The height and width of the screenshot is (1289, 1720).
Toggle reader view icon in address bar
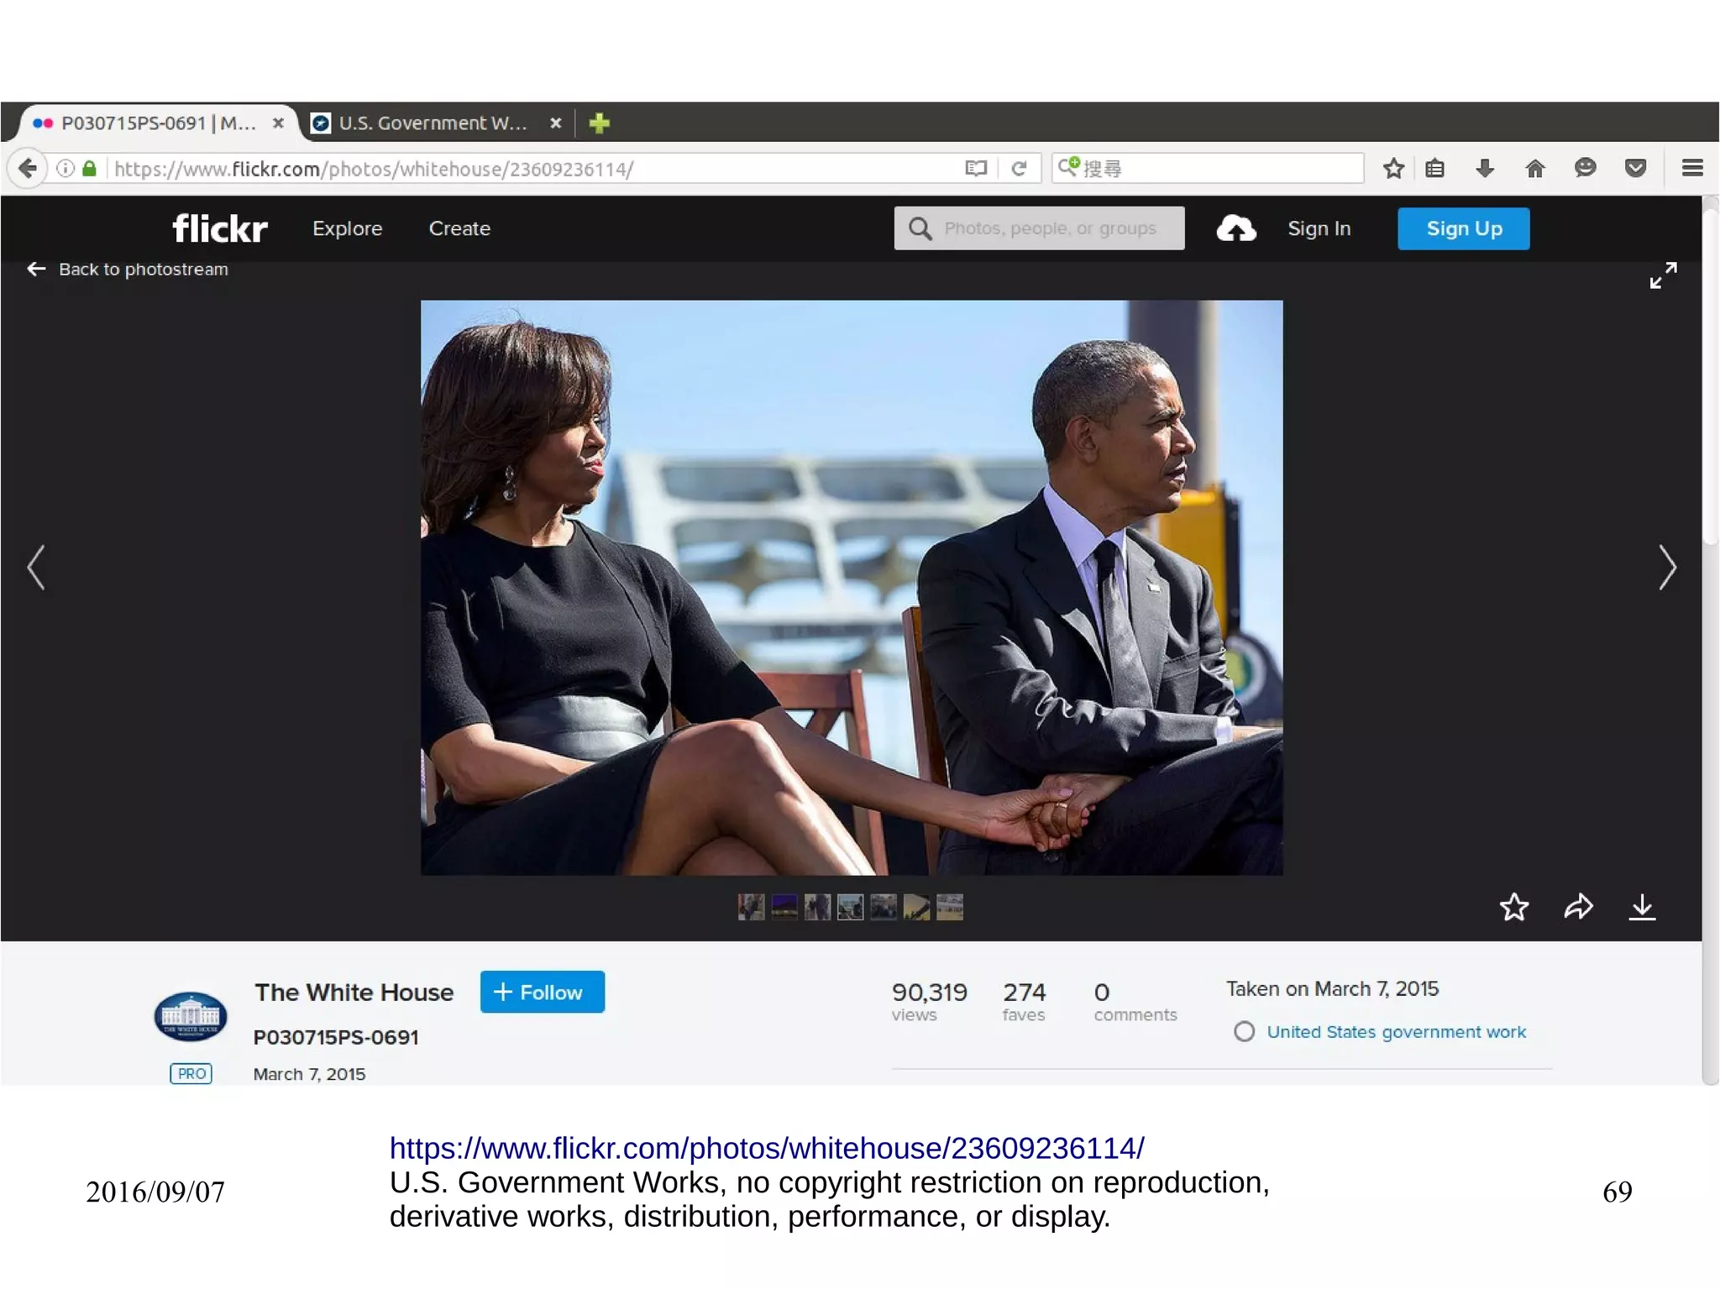(975, 168)
